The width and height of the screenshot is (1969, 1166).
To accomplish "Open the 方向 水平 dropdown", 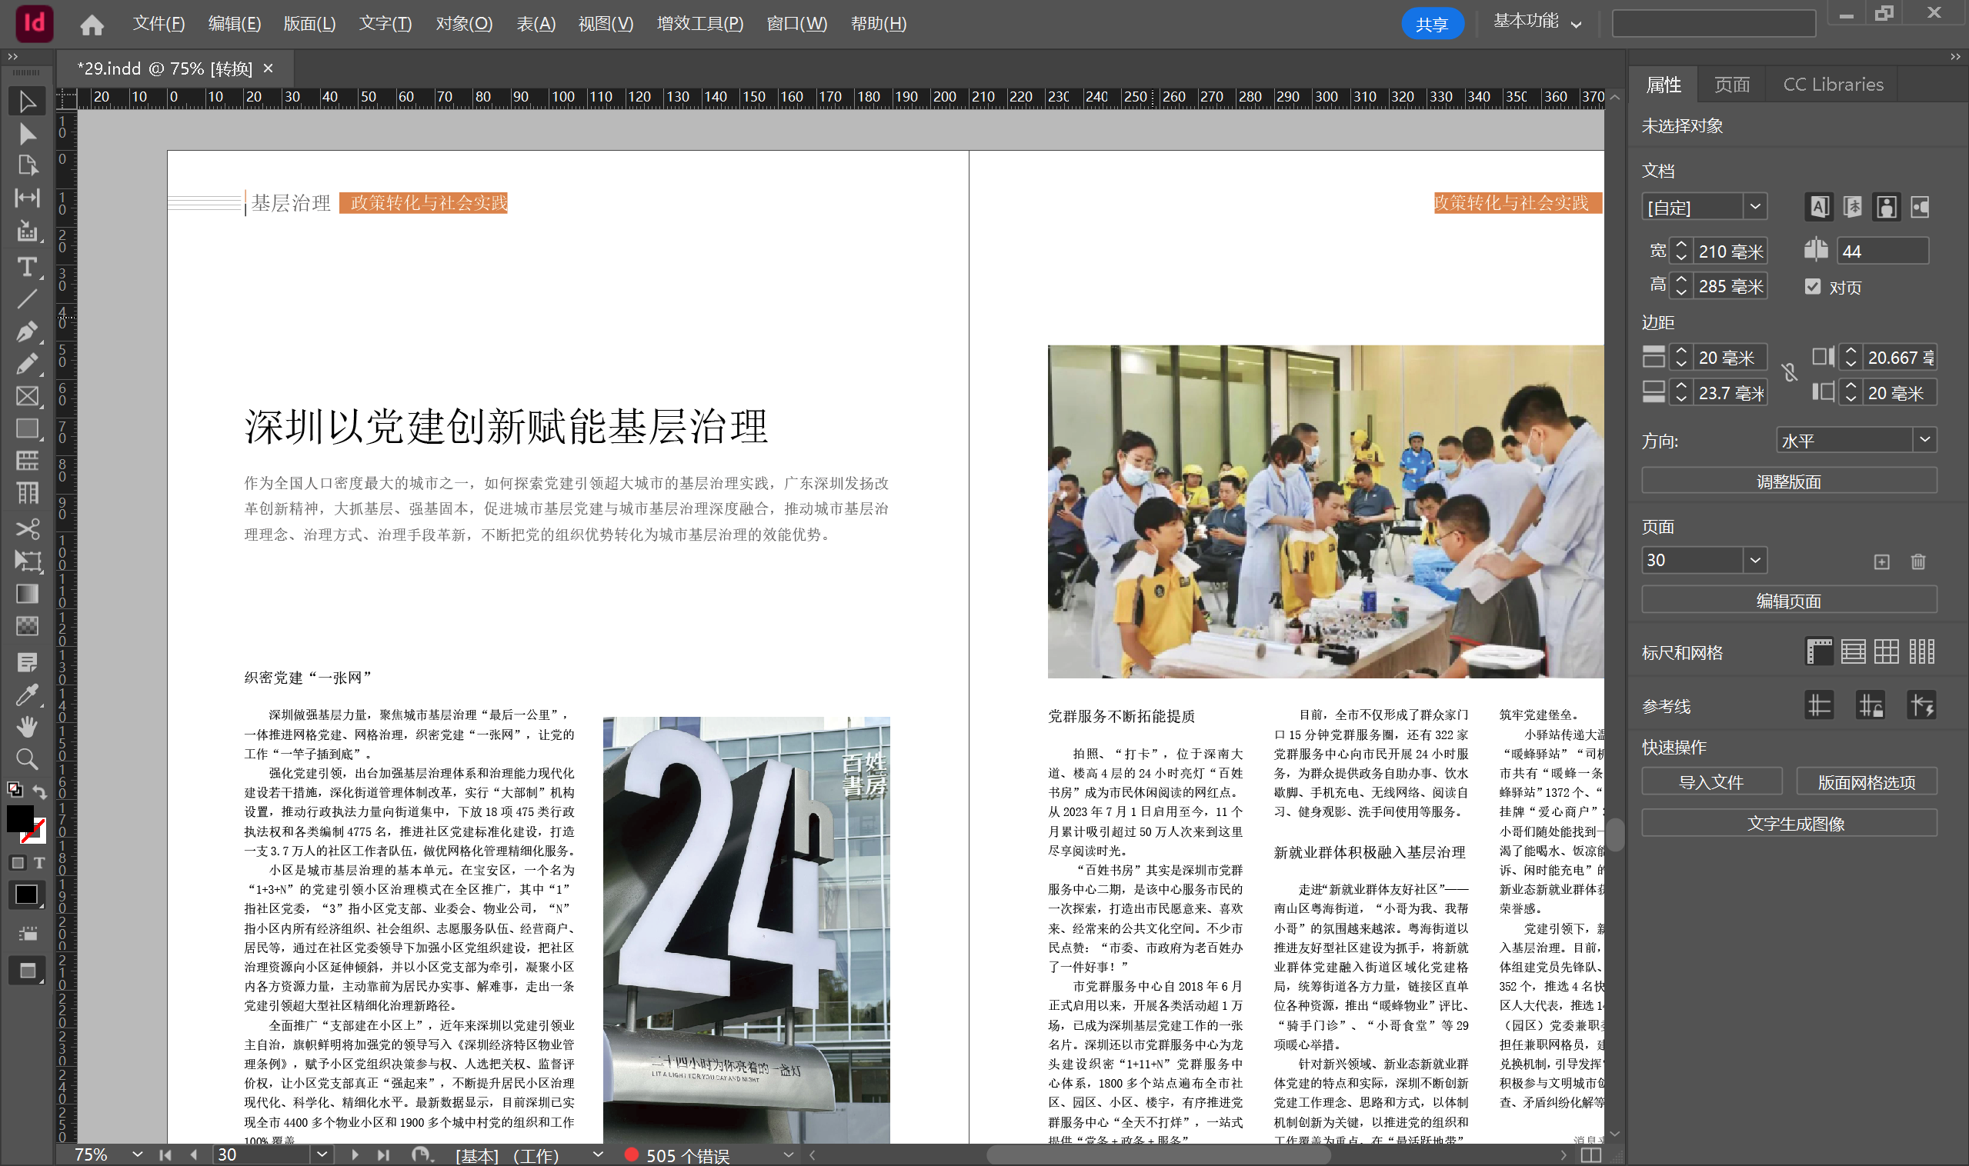I will (1855, 440).
